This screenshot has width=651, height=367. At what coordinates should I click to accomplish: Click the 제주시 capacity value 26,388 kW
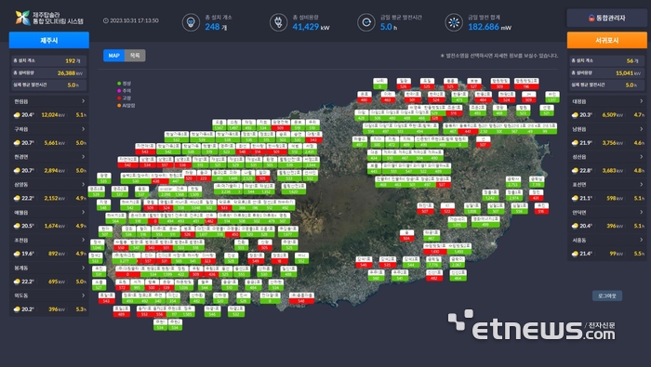tap(70, 73)
